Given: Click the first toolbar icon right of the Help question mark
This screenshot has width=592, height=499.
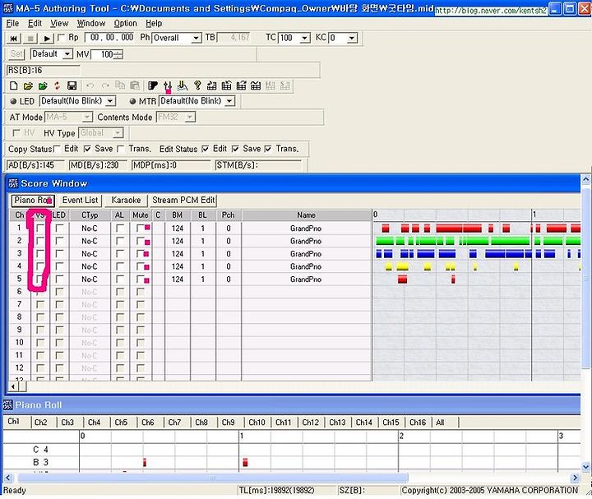Looking at the screenshot, I should tap(212, 85).
